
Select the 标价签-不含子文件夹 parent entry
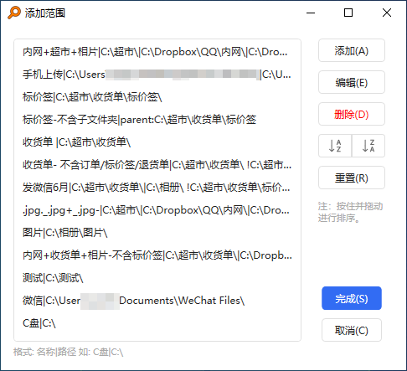point(157,120)
